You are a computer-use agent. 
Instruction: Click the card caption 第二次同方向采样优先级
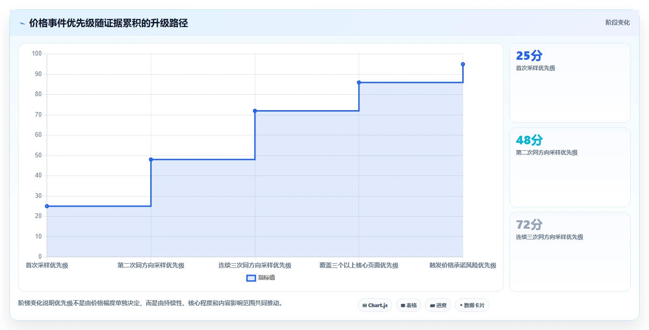[547, 153]
